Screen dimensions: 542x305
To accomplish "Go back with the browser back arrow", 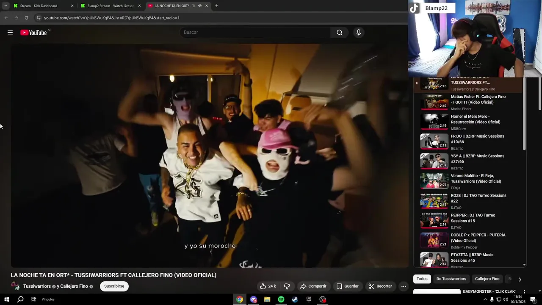I will click(x=6, y=18).
